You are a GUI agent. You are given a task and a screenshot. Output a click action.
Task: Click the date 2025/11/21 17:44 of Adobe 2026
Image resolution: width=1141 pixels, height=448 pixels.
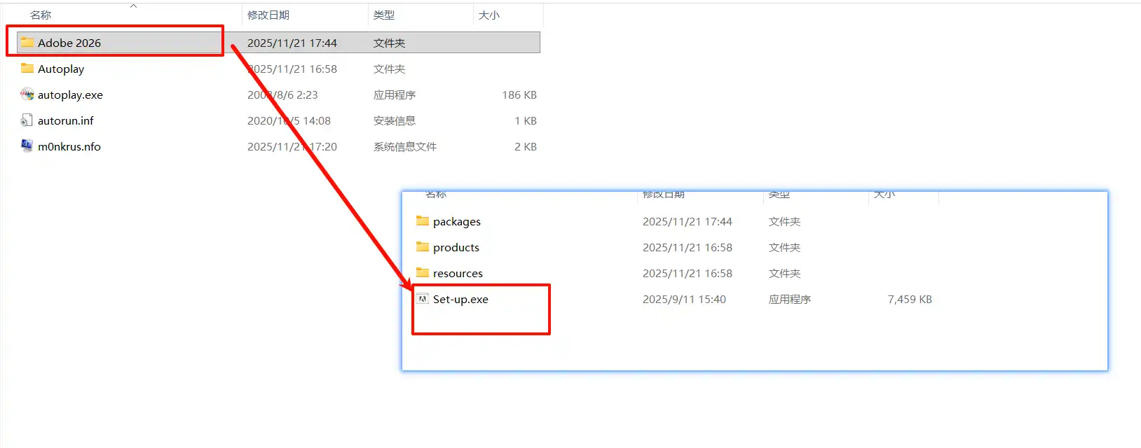point(292,43)
